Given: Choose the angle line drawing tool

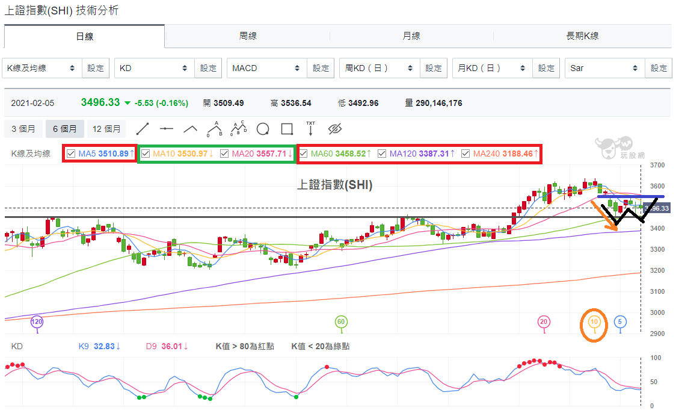Looking at the screenshot, I should click(190, 129).
